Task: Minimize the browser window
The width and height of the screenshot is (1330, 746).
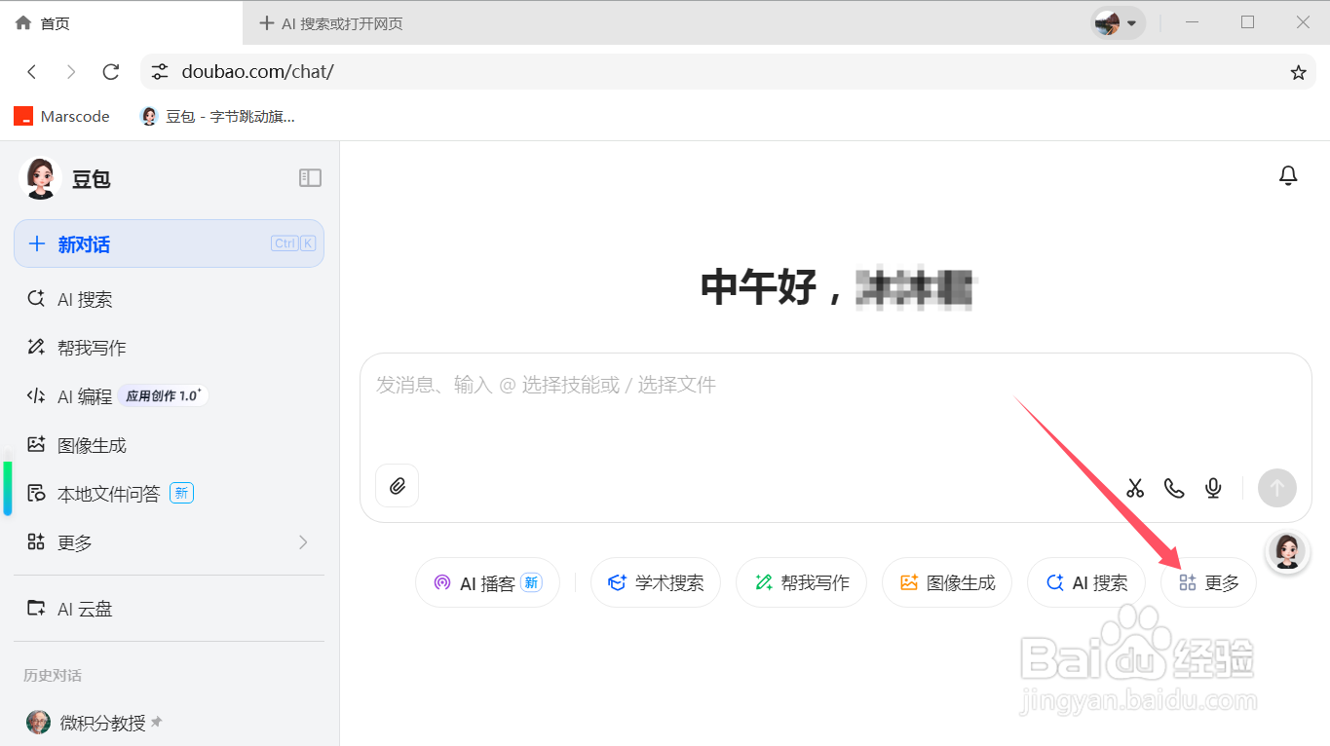Action: pos(1191,22)
